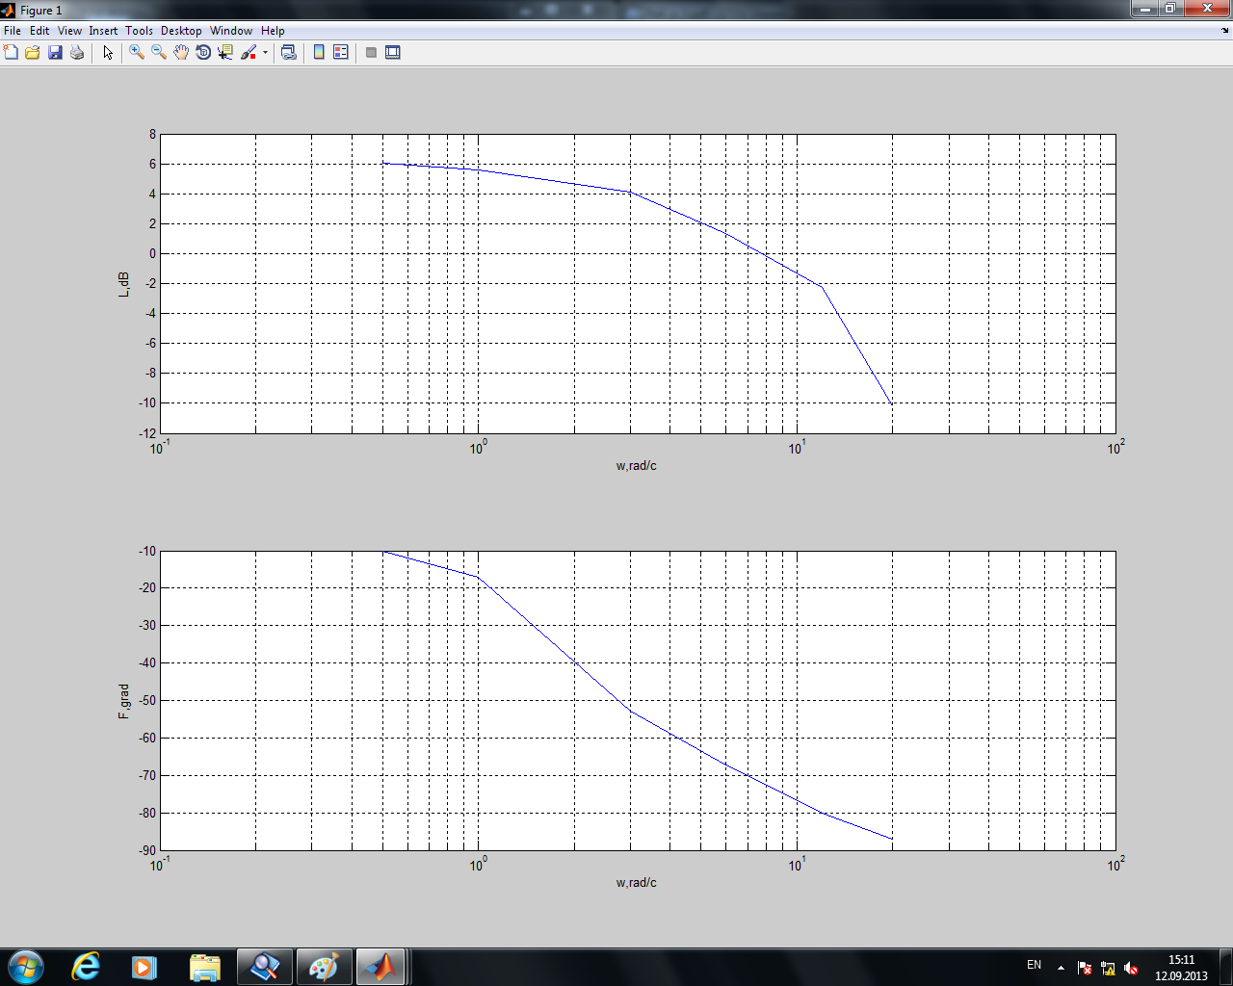Open the File menu
Screen dimensions: 1233x986
[x=13, y=31]
